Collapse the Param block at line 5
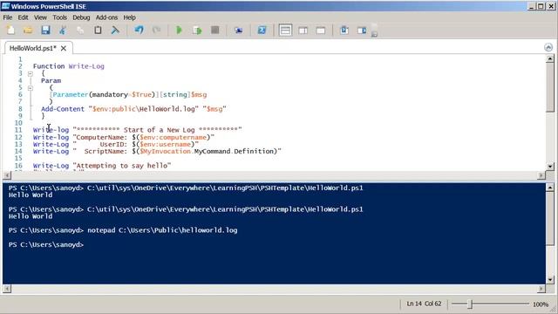This screenshot has width=558, height=314. [31, 87]
